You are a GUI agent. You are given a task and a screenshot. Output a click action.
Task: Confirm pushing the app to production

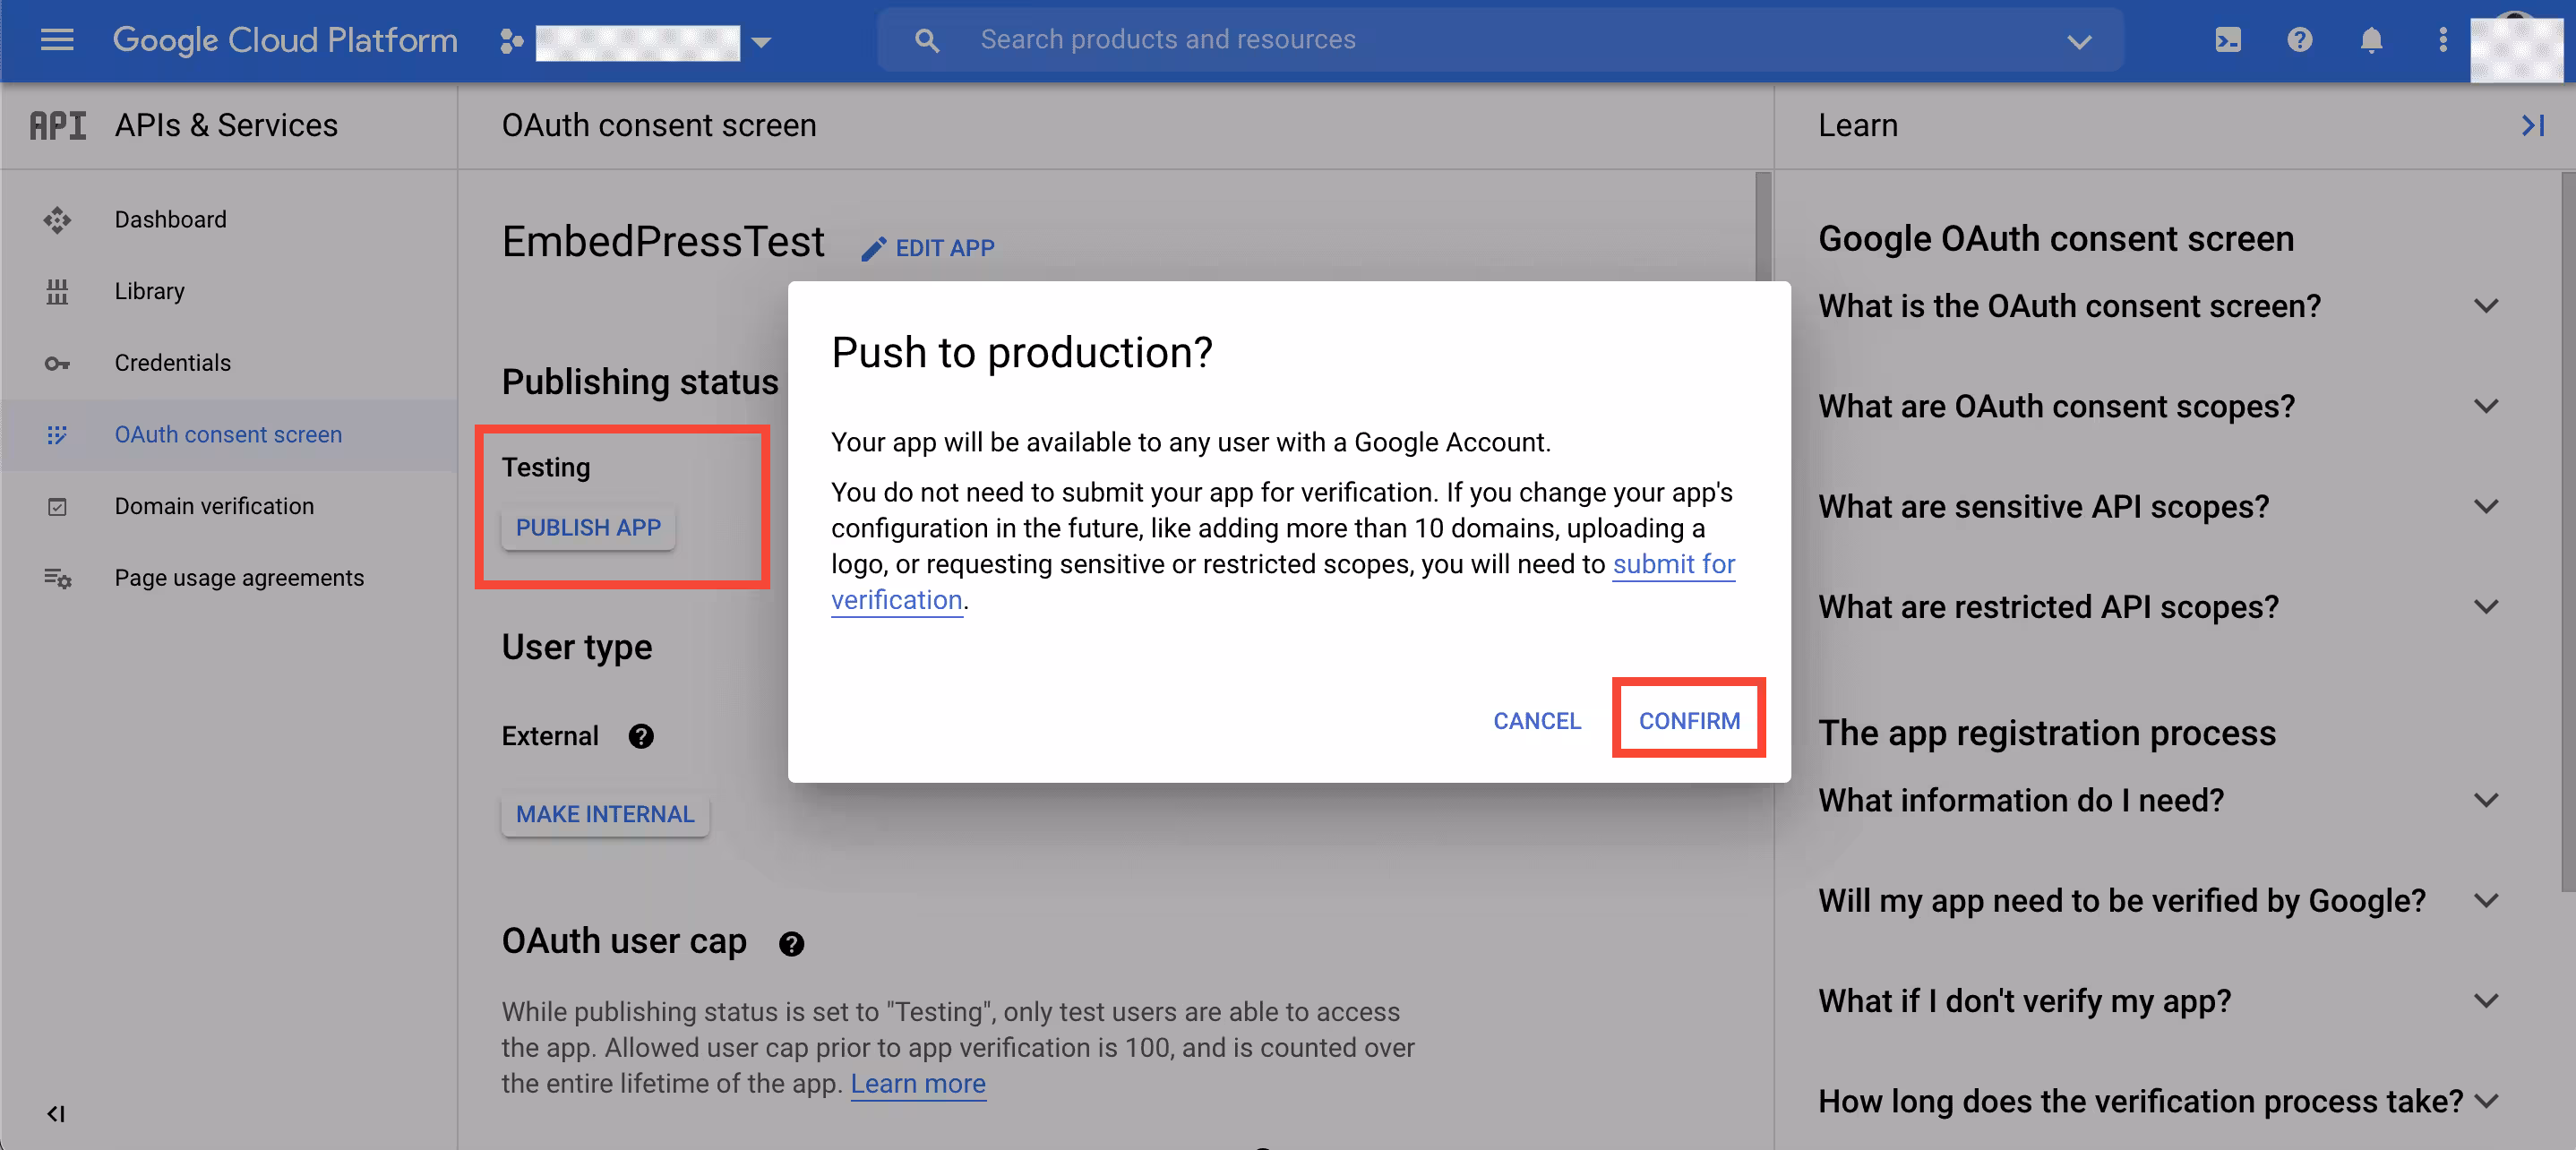click(x=1689, y=720)
